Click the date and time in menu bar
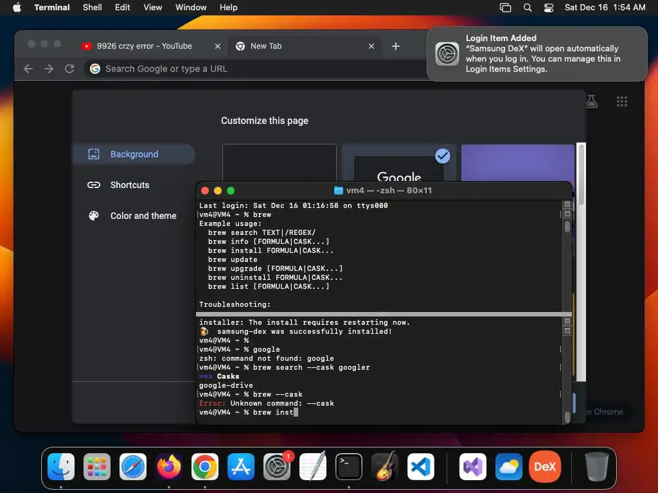The width and height of the screenshot is (658, 493). tap(605, 8)
